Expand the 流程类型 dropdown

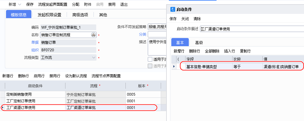93,57
